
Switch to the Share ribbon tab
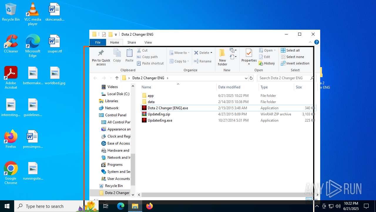(x=132, y=42)
